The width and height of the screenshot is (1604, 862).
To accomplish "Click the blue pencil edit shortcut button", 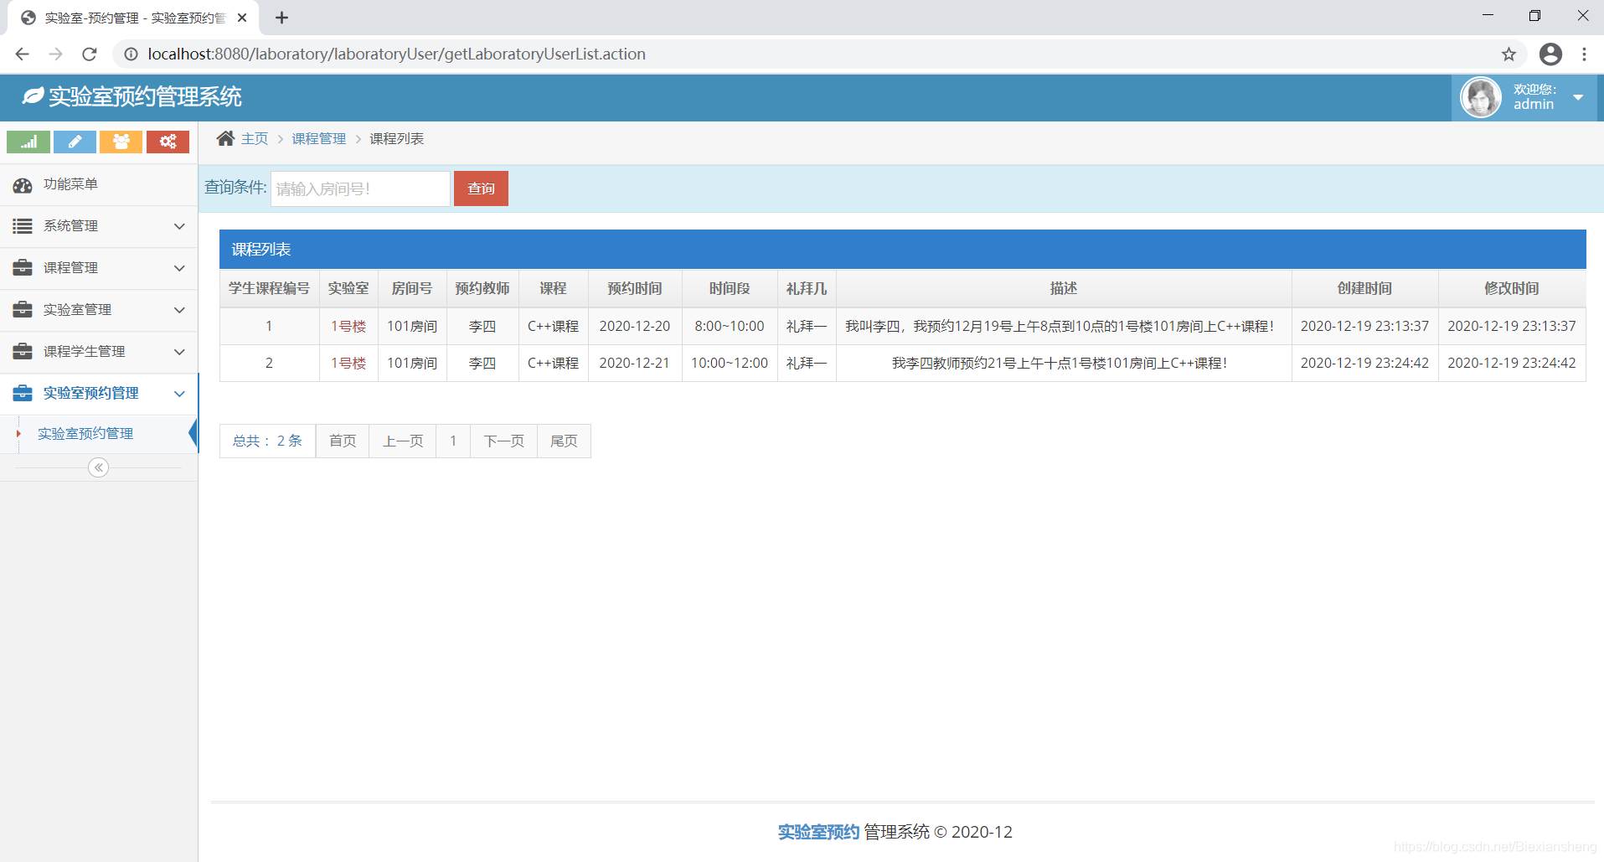I will click(x=75, y=142).
